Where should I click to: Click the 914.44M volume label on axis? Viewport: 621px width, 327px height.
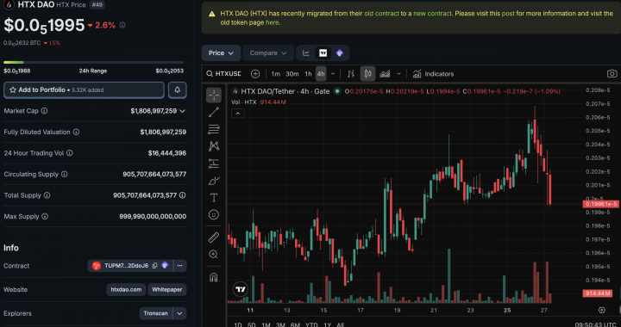598,293
